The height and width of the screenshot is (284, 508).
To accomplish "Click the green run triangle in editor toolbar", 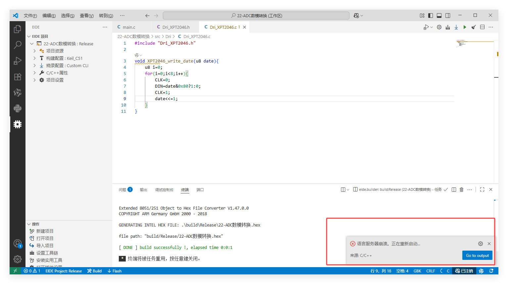I will coord(465,27).
